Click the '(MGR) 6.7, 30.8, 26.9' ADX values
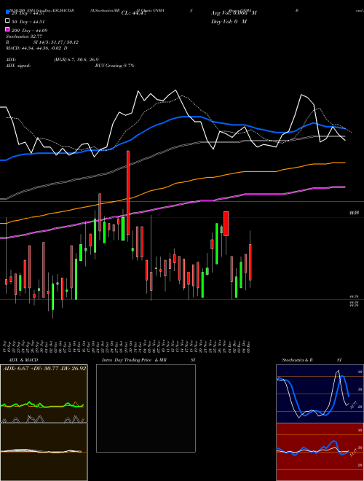 (x=76, y=60)
